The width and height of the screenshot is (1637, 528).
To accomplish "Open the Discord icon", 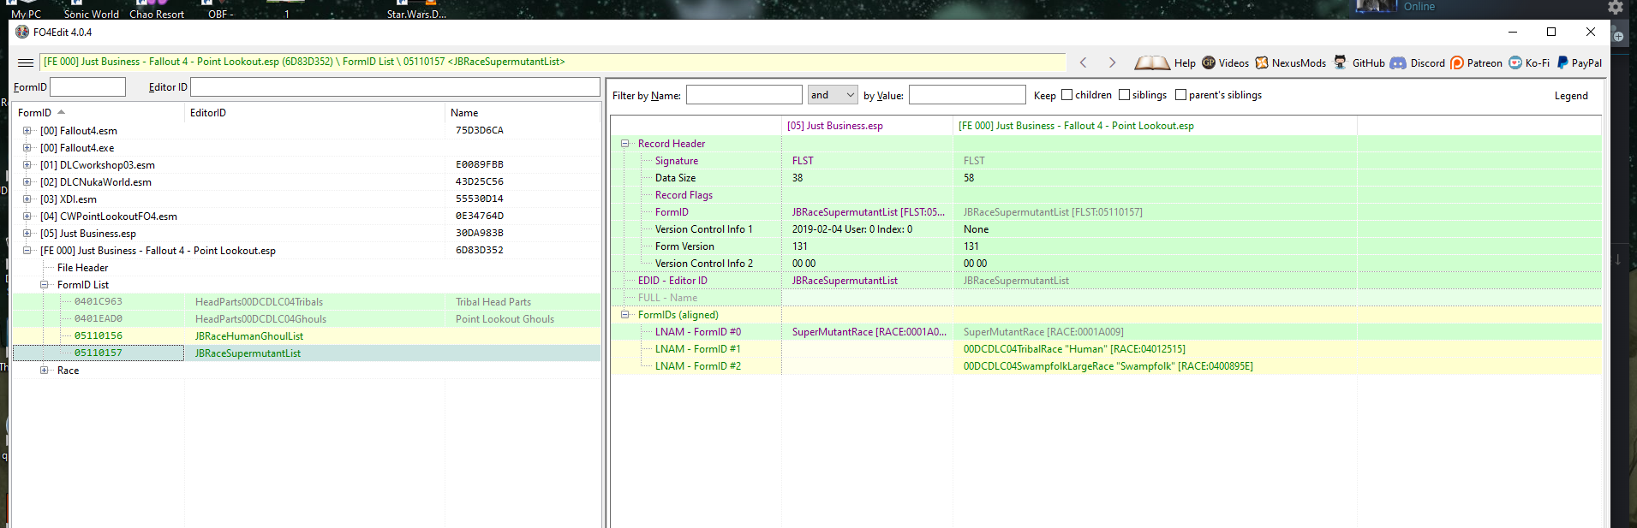I will 1398,62.
